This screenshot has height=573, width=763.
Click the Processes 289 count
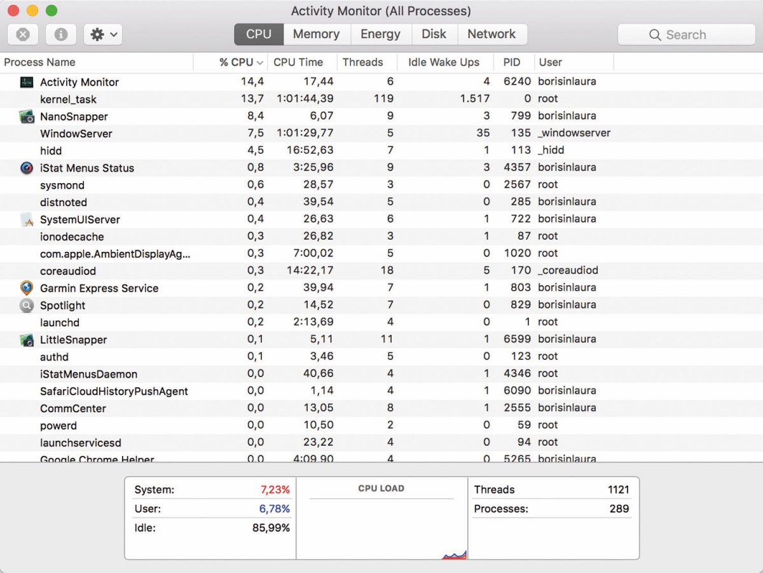click(619, 509)
